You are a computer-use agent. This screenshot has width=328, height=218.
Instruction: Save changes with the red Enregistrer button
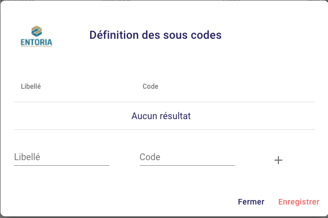pos(299,202)
